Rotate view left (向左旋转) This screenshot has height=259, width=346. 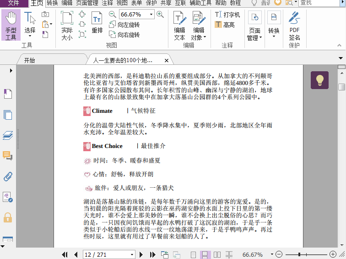[x=124, y=25]
